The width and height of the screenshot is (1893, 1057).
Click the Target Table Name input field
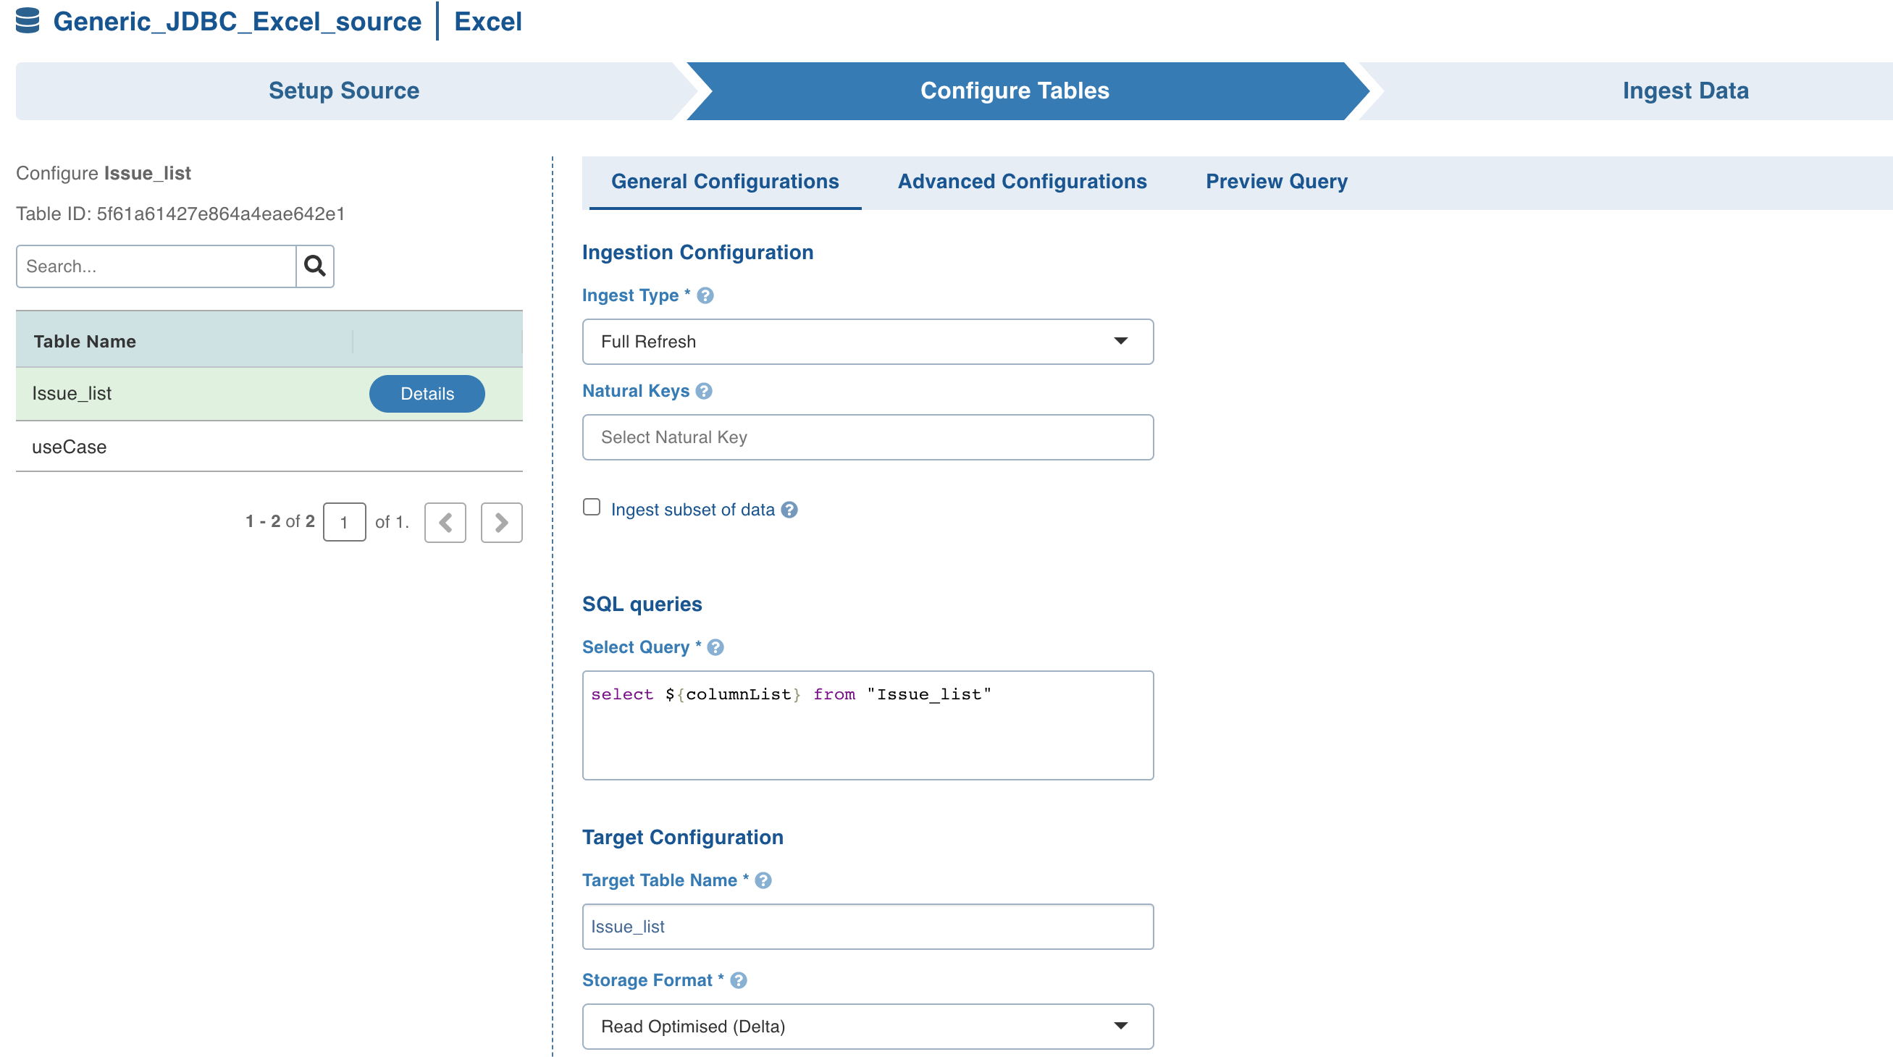point(867,926)
